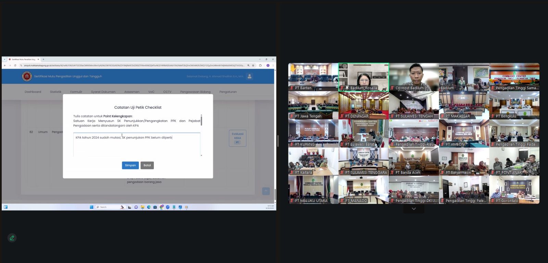Open the tab search dropdown in Chrome
Screen dimensions: 548x263
[x=5, y=59]
